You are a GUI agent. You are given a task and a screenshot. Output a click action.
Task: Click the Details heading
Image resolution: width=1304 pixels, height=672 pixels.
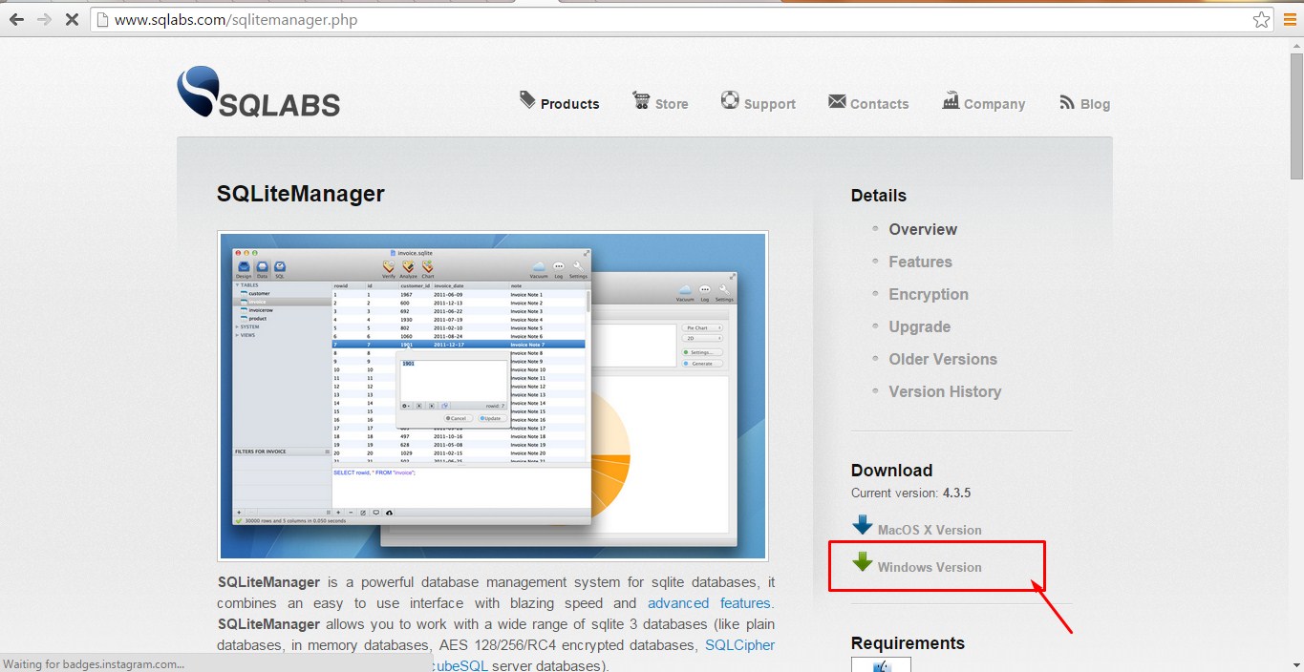pyautogui.click(x=879, y=196)
